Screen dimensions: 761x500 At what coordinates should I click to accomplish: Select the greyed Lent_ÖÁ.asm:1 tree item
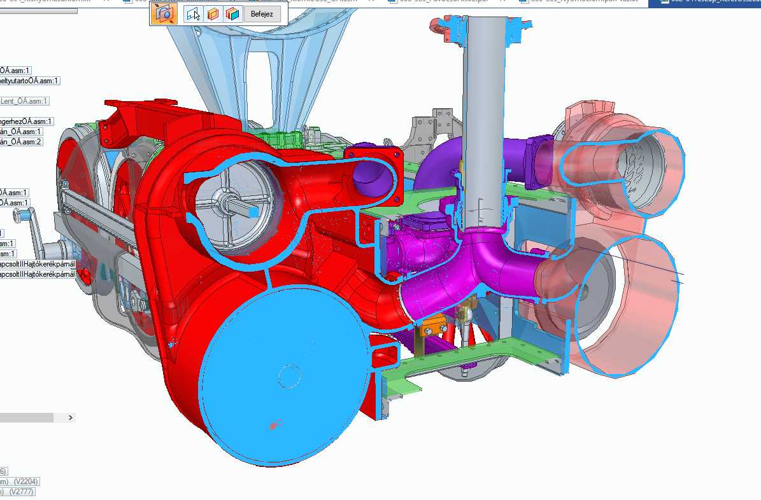(x=24, y=101)
